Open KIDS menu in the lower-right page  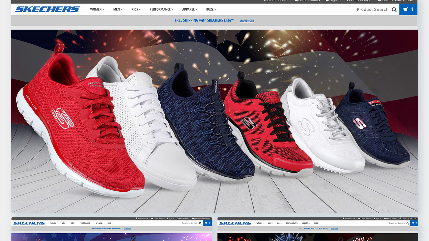pos(279,223)
